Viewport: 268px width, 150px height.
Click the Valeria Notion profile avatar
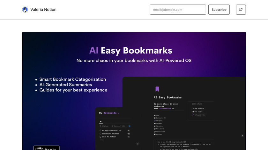point(25,10)
